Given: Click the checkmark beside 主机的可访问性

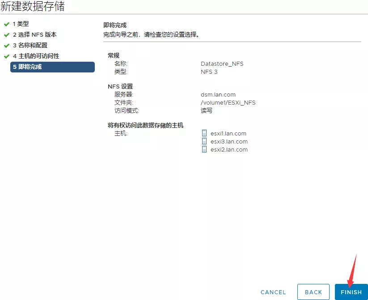Looking at the screenshot, I should 6,56.
